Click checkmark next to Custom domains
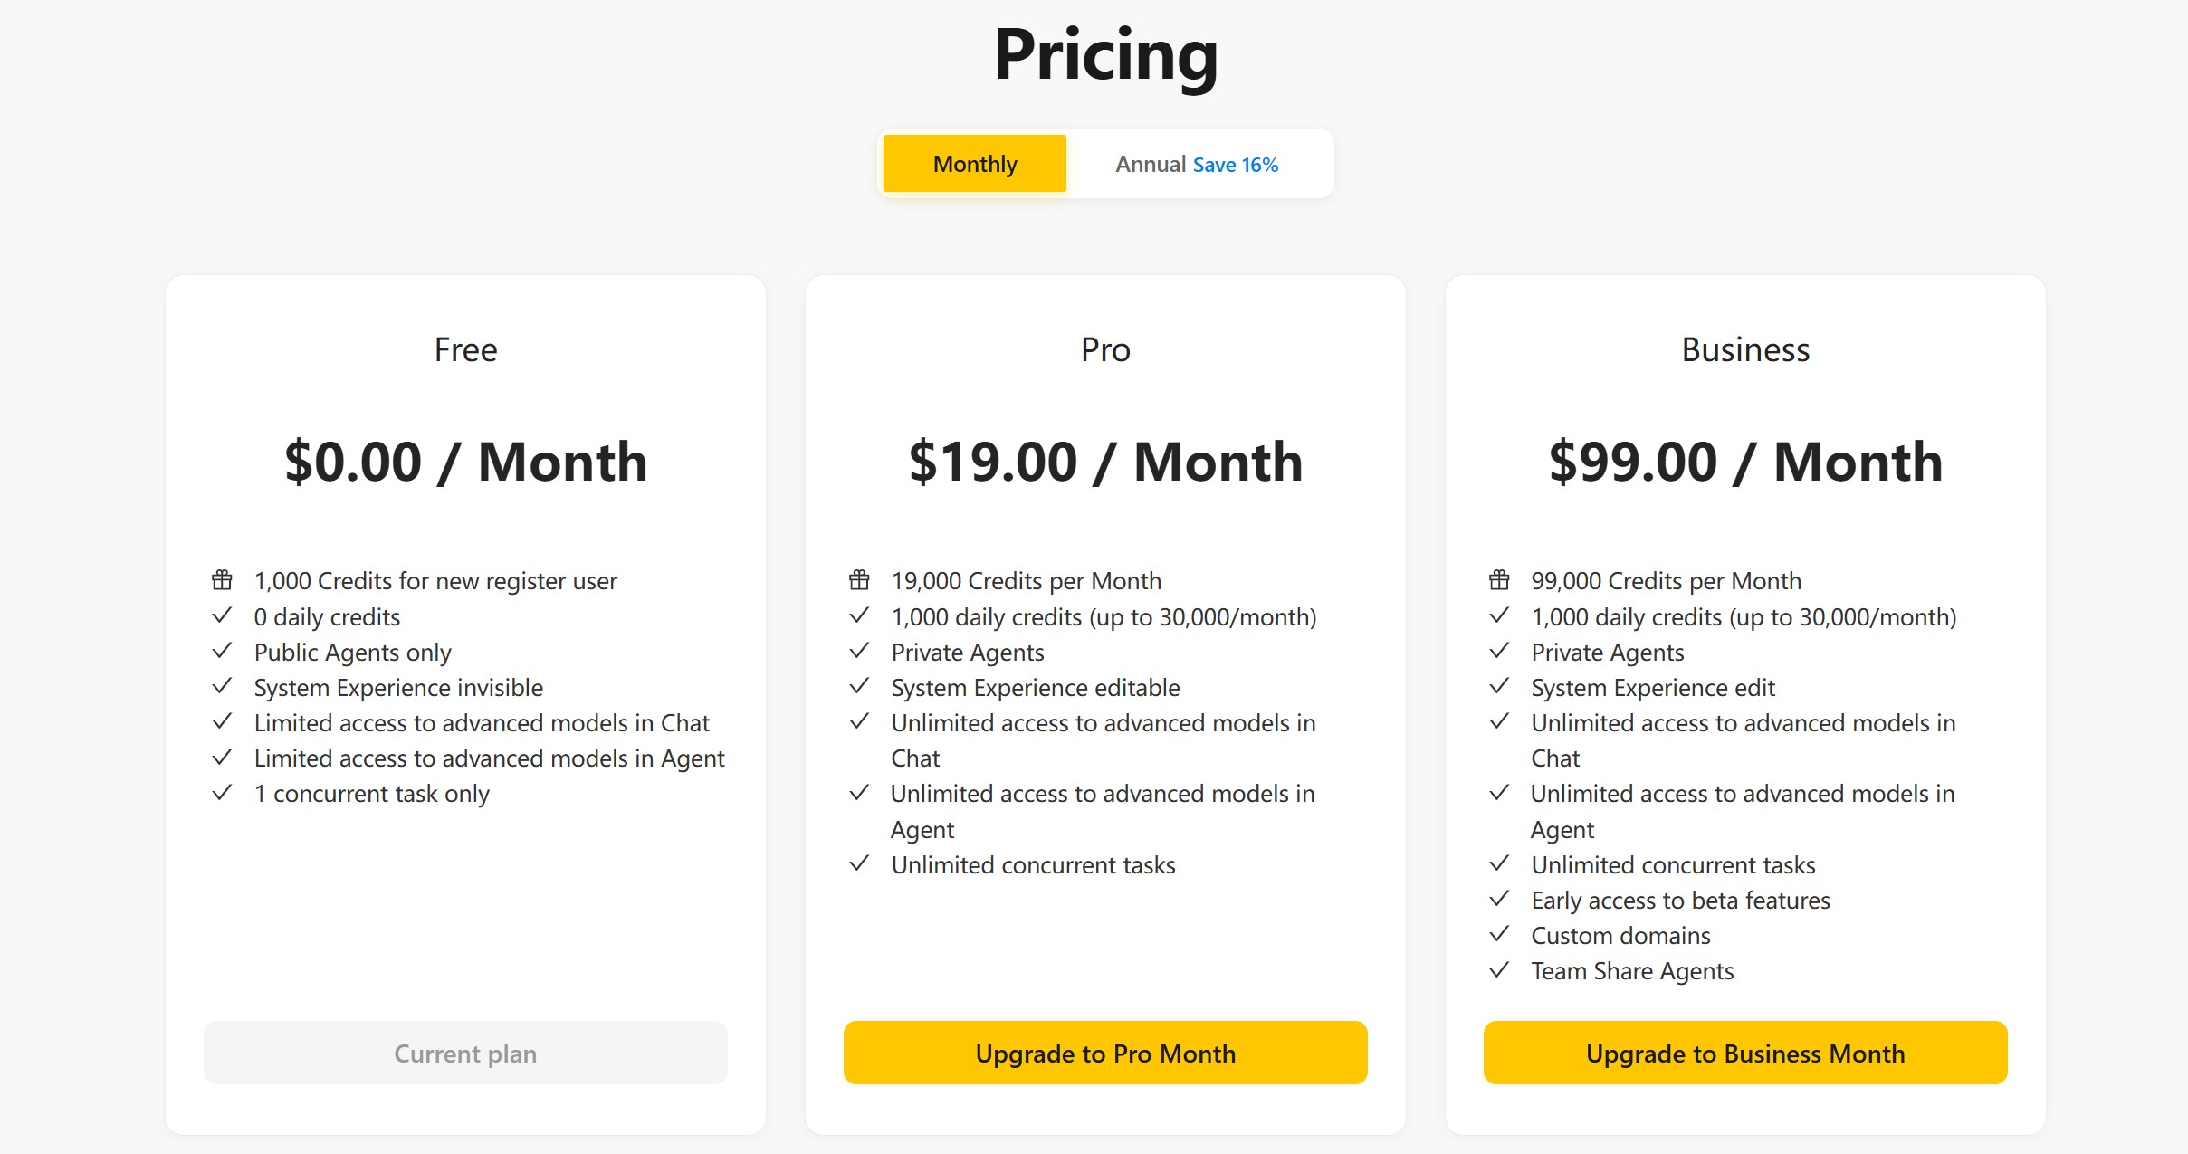2188x1154 pixels. [1499, 934]
